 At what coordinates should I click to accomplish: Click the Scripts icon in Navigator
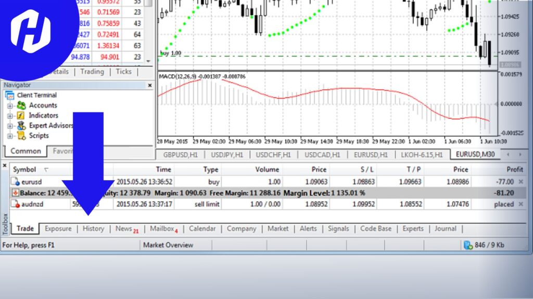[x=22, y=135]
